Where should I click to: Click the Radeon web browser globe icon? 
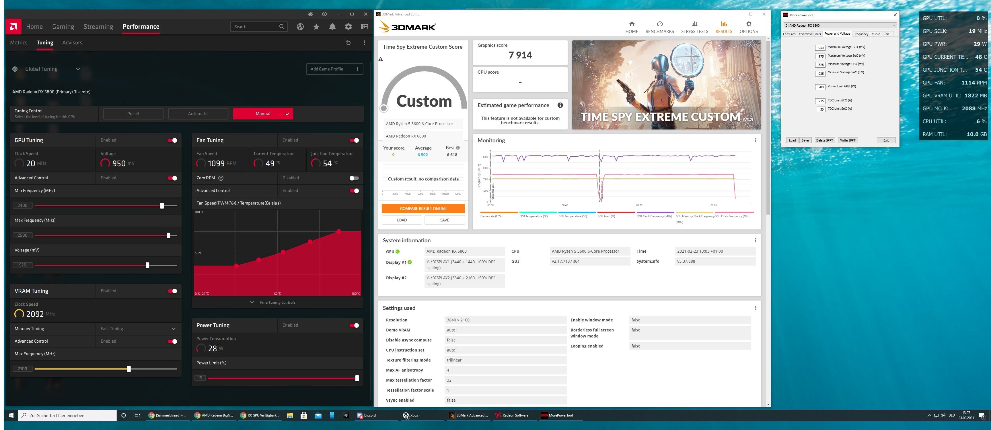[x=300, y=27]
